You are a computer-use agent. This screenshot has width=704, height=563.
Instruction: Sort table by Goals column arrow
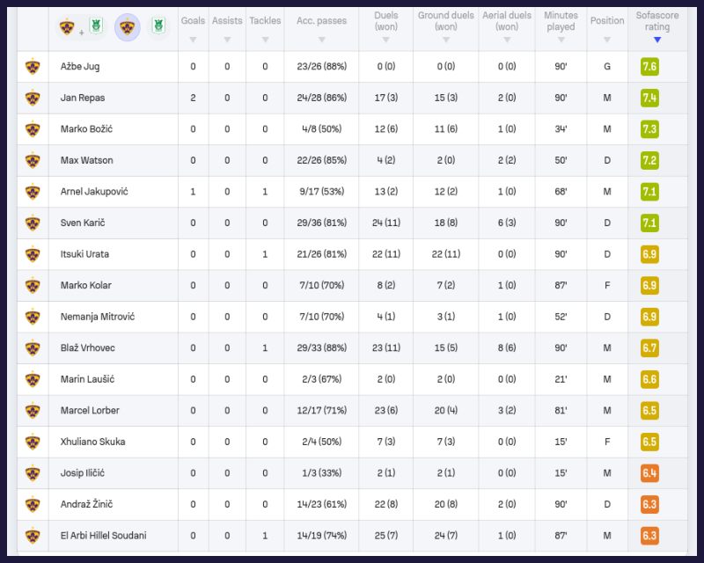click(193, 40)
